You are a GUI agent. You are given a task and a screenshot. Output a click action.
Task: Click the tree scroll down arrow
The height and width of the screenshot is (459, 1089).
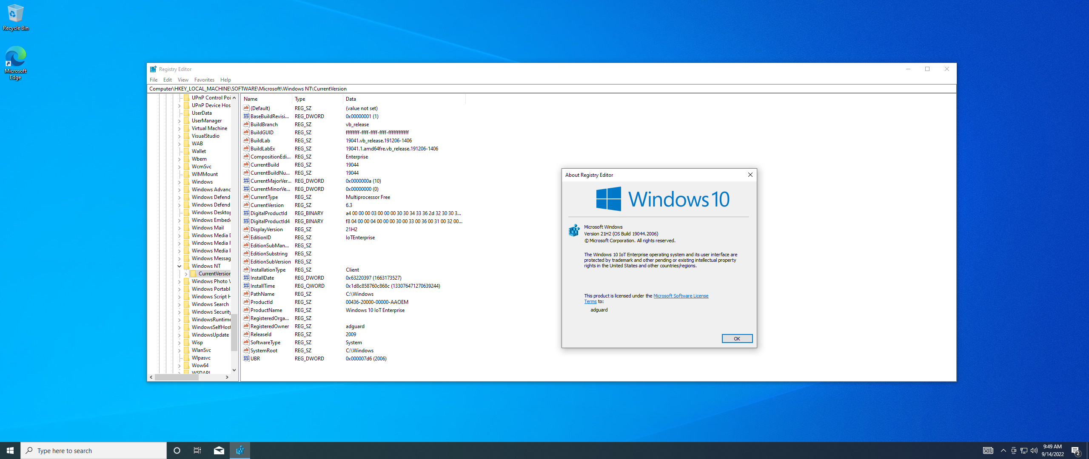tap(234, 370)
